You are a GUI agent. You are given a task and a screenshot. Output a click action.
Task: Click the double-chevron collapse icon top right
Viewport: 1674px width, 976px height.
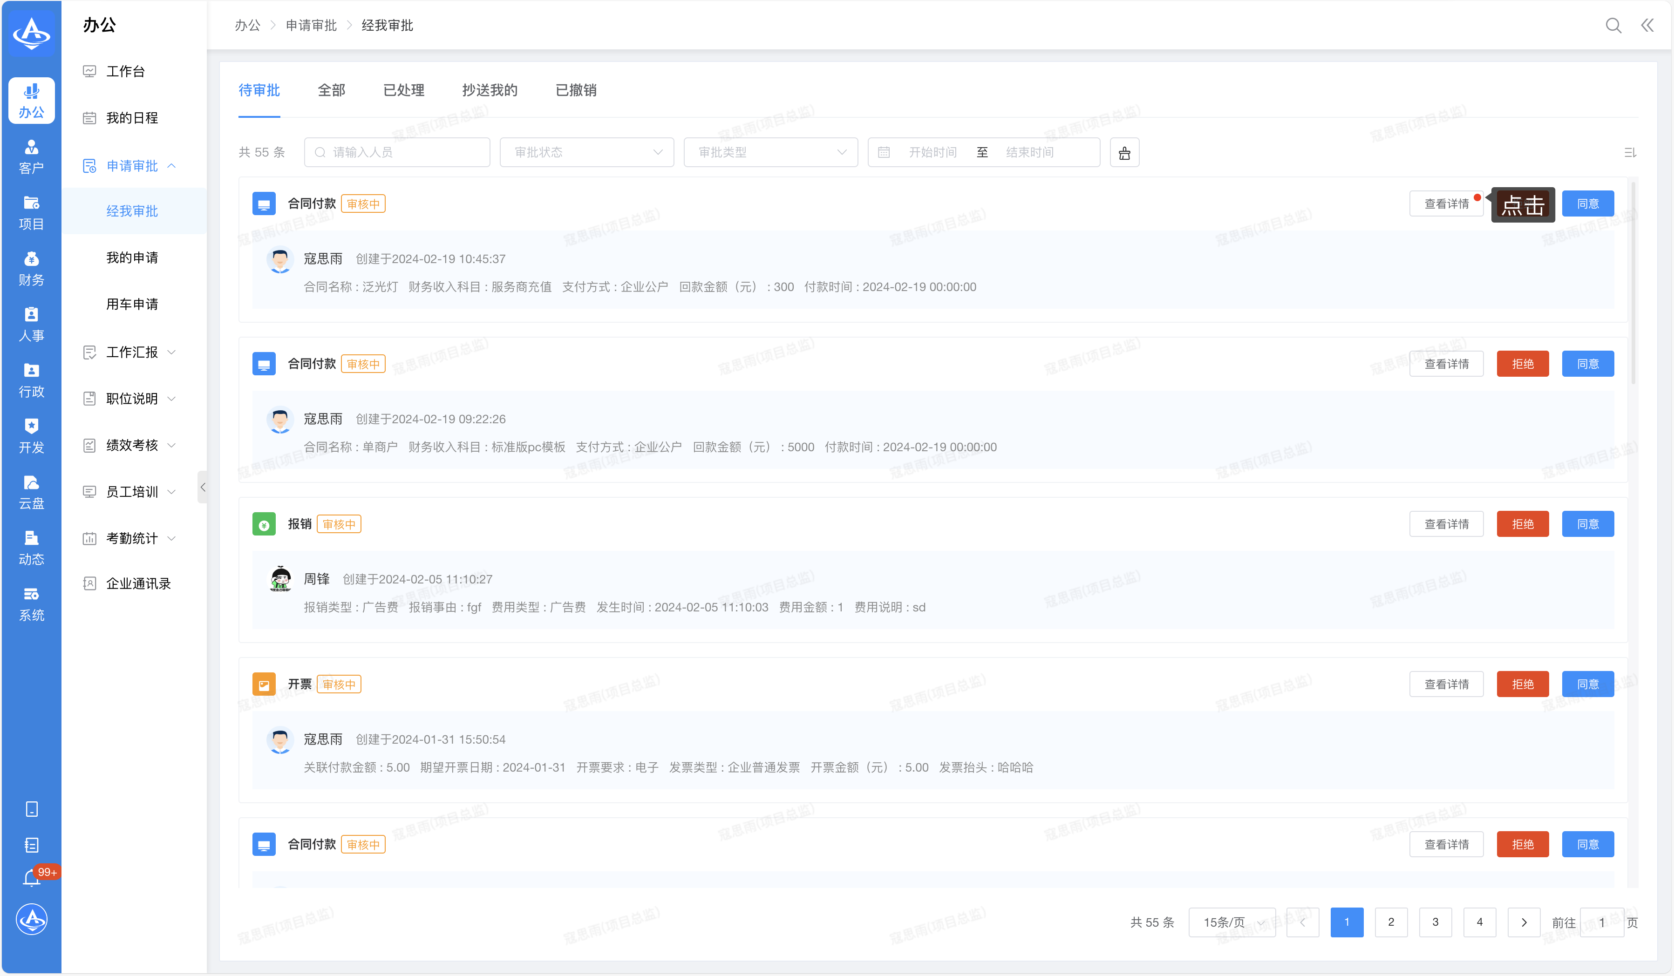(1647, 25)
